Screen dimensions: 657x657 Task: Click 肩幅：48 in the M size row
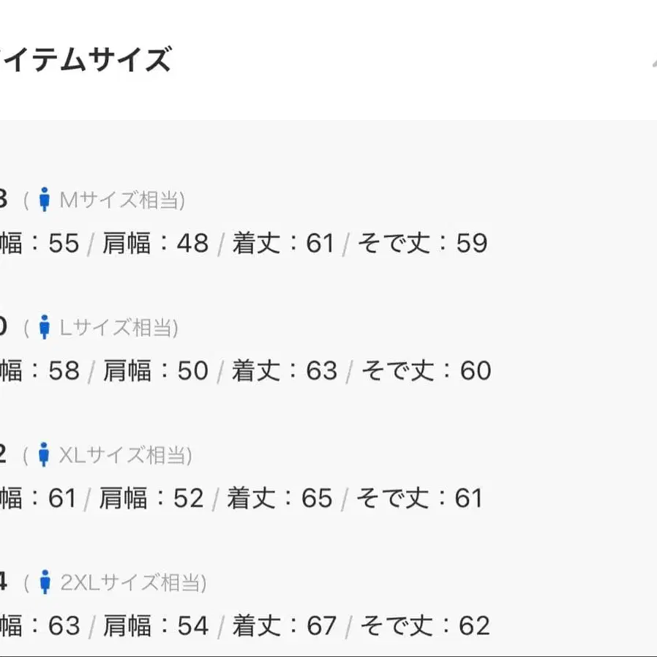[155, 243]
